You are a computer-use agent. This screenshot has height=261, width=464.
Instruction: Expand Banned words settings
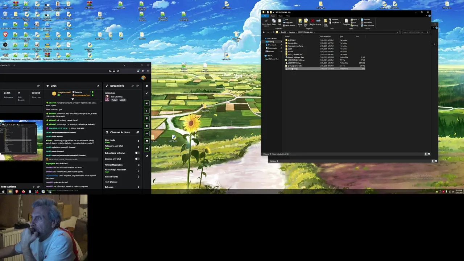coord(138,177)
